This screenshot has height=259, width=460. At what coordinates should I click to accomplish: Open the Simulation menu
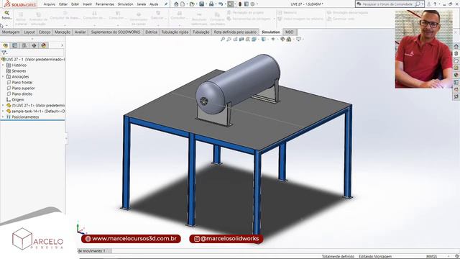pos(125,4)
